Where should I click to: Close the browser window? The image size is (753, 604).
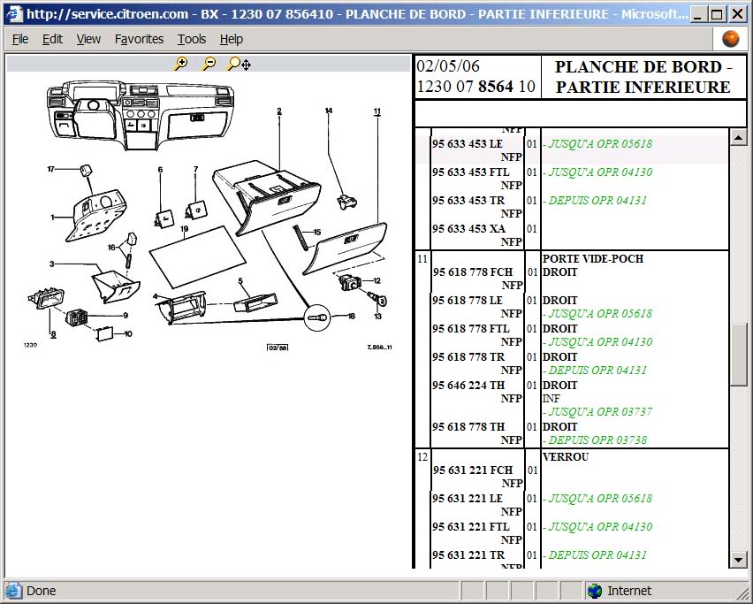tap(737, 14)
